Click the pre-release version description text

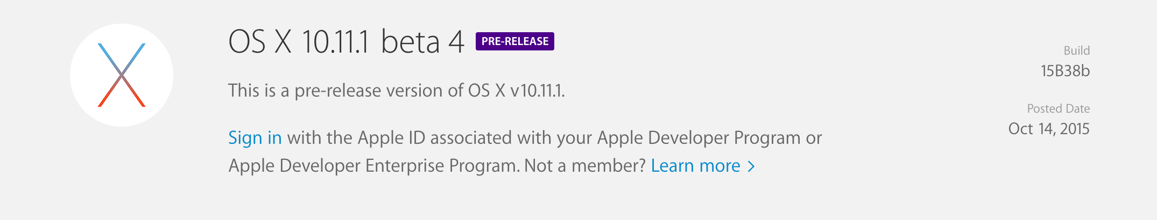396,90
